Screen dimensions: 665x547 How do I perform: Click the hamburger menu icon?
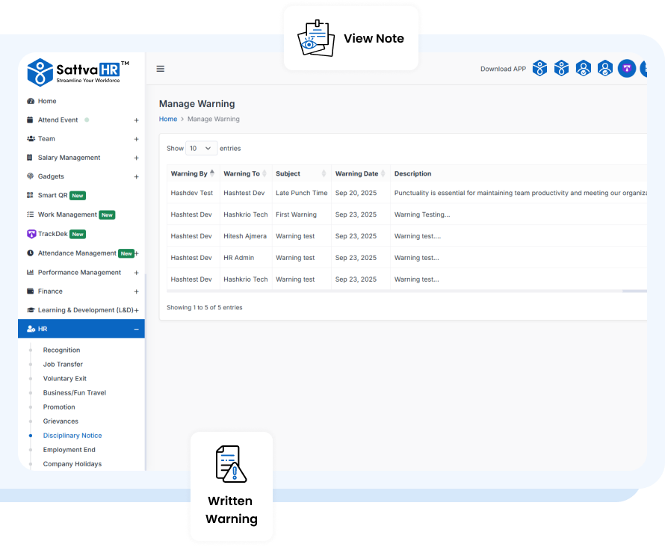click(160, 69)
